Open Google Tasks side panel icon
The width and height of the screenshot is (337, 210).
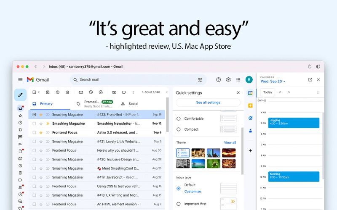[x=250, y=118]
